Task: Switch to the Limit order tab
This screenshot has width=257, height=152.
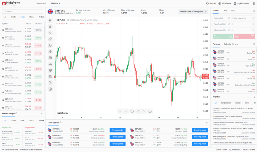Action: [x=225, y=11]
